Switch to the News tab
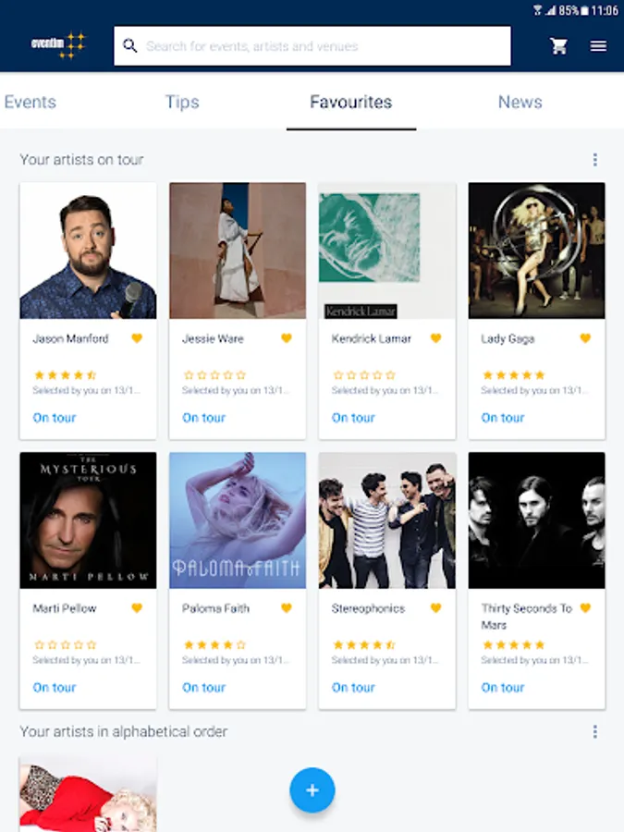624x832 pixels. [520, 102]
